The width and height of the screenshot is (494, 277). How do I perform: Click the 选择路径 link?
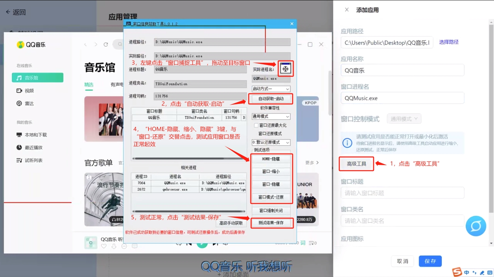(x=449, y=42)
